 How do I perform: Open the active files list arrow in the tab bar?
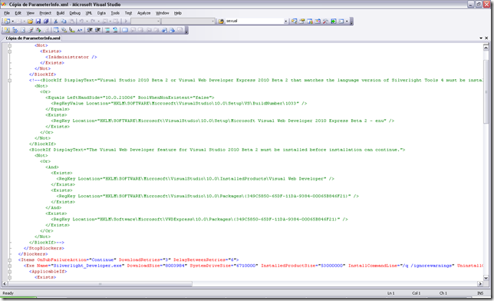click(x=481, y=38)
